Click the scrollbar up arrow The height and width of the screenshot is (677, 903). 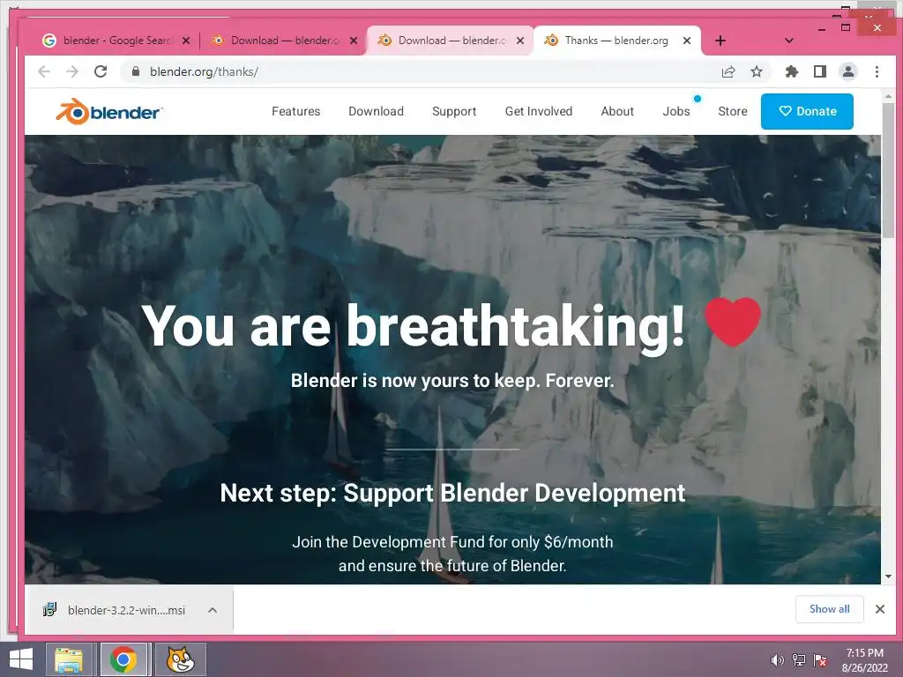pyautogui.click(x=888, y=96)
